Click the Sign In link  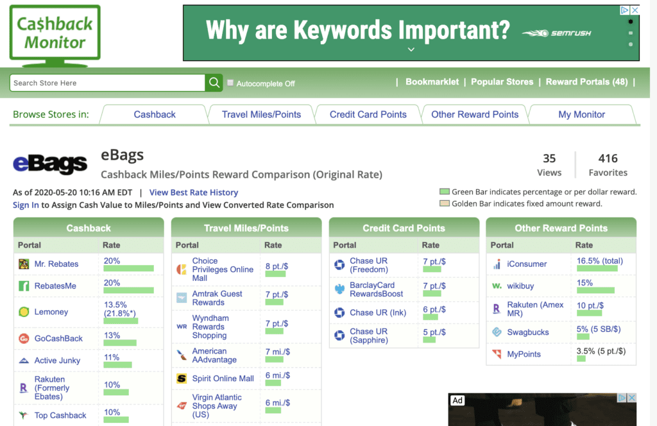pyautogui.click(x=26, y=205)
